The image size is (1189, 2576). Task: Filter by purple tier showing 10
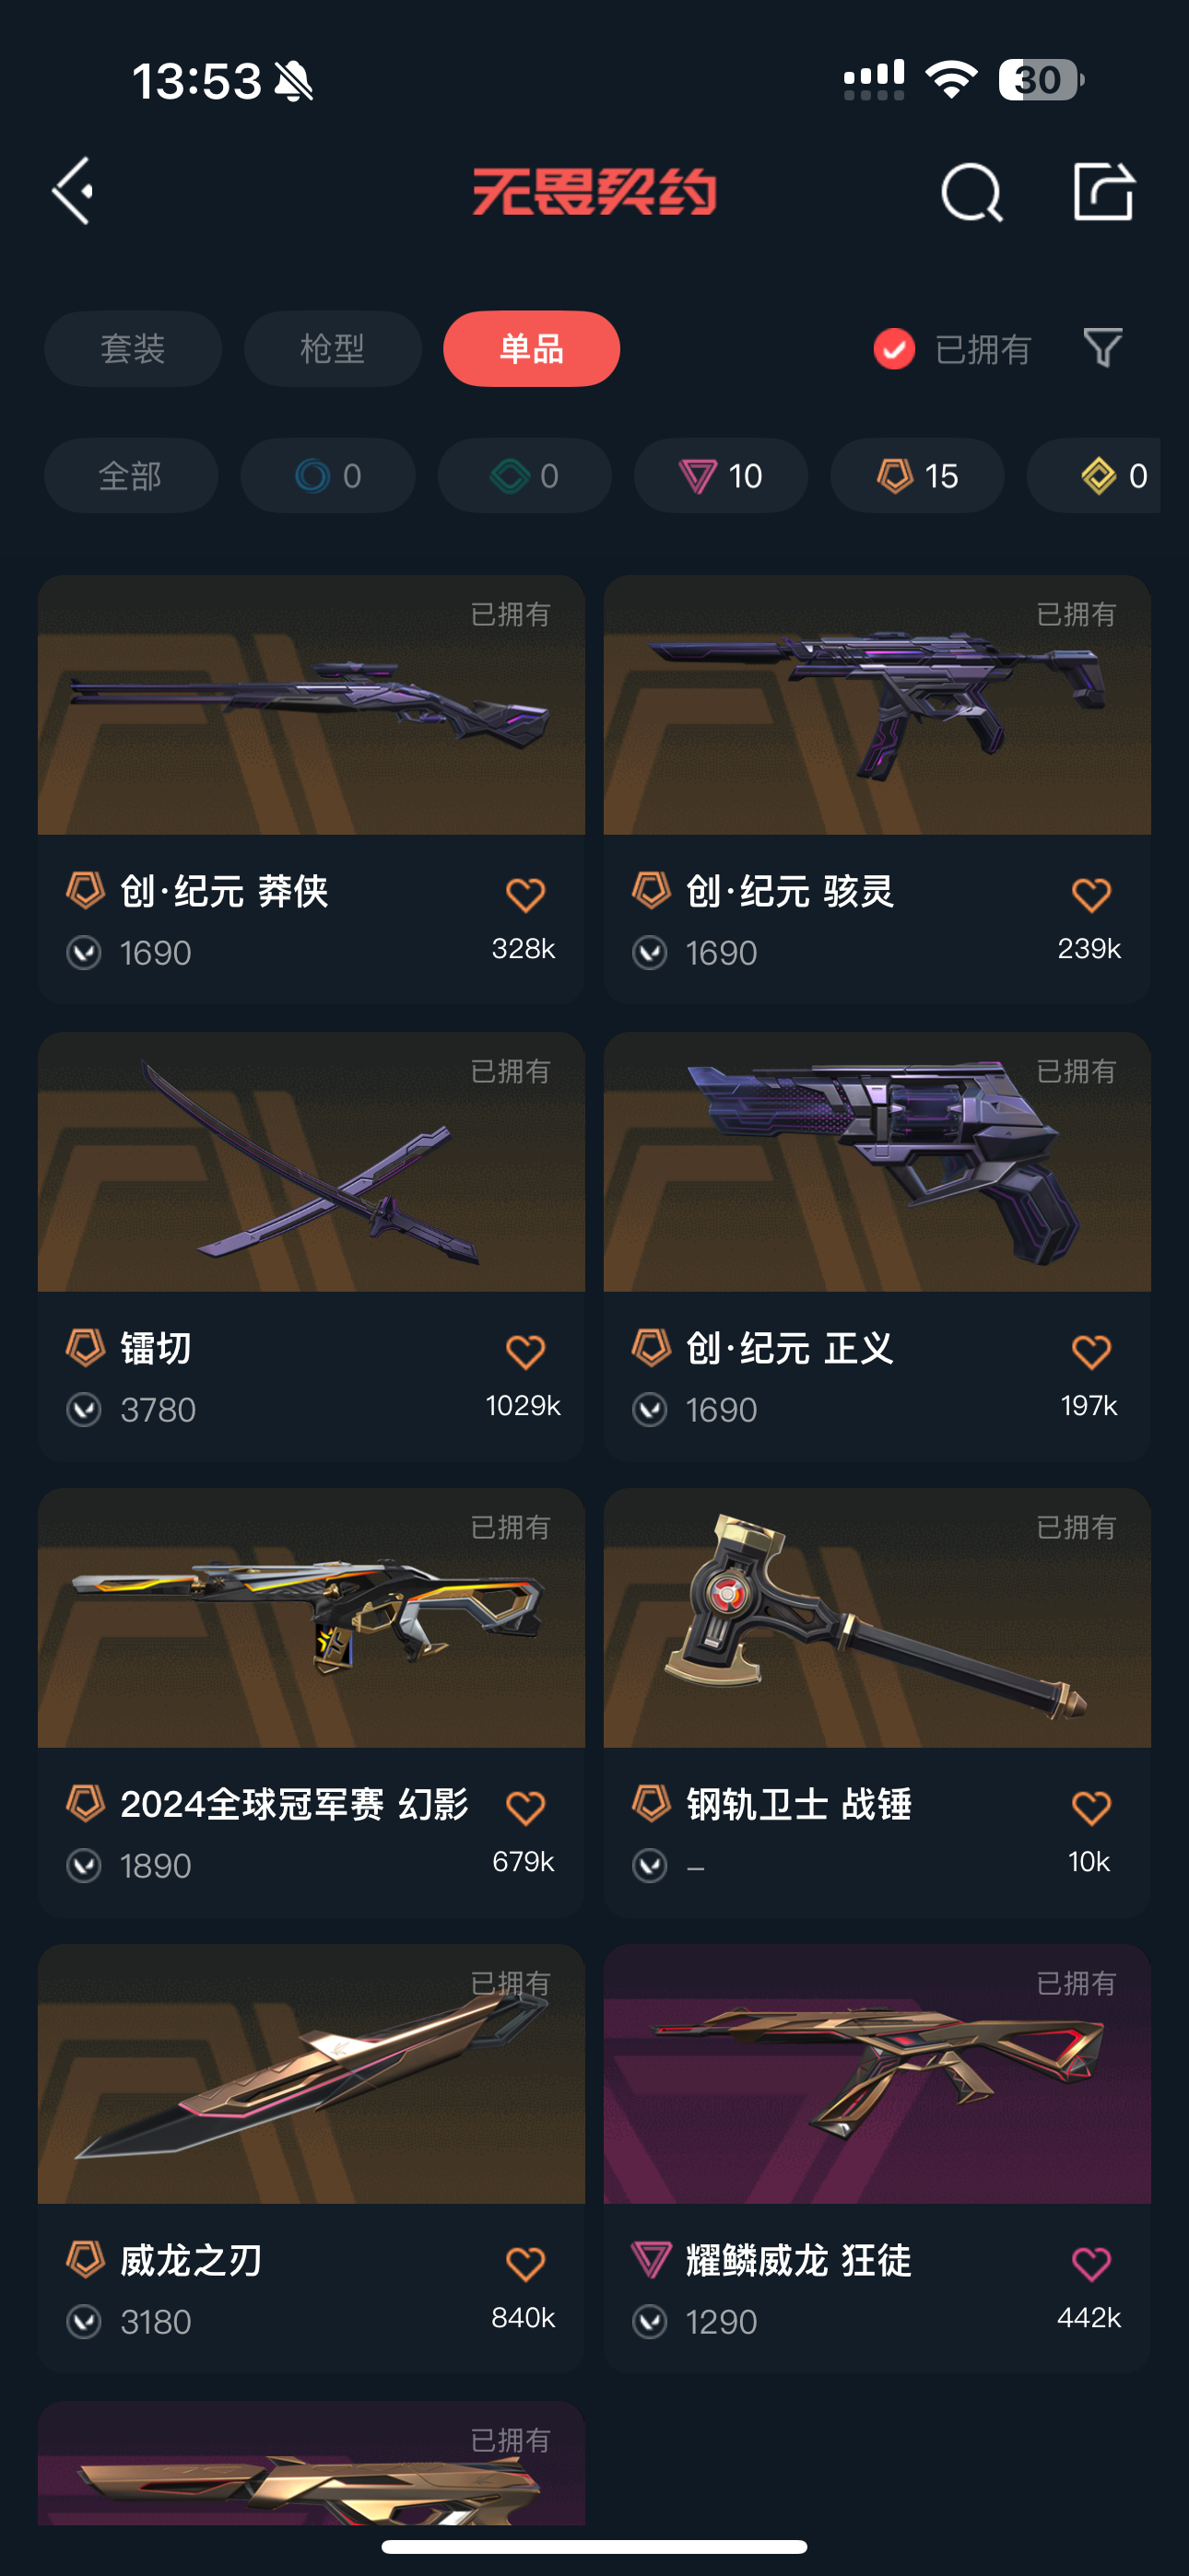(x=721, y=476)
